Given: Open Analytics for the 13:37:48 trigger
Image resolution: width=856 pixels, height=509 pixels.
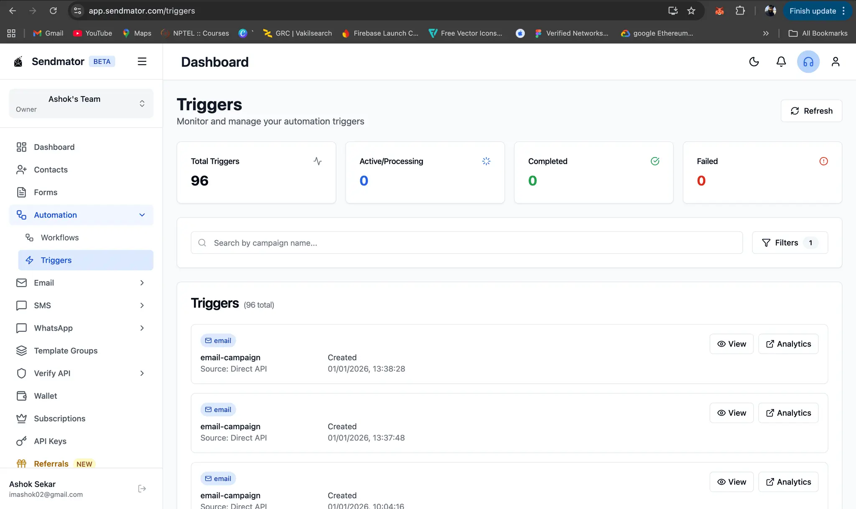Looking at the screenshot, I should (x=788, y=413).
